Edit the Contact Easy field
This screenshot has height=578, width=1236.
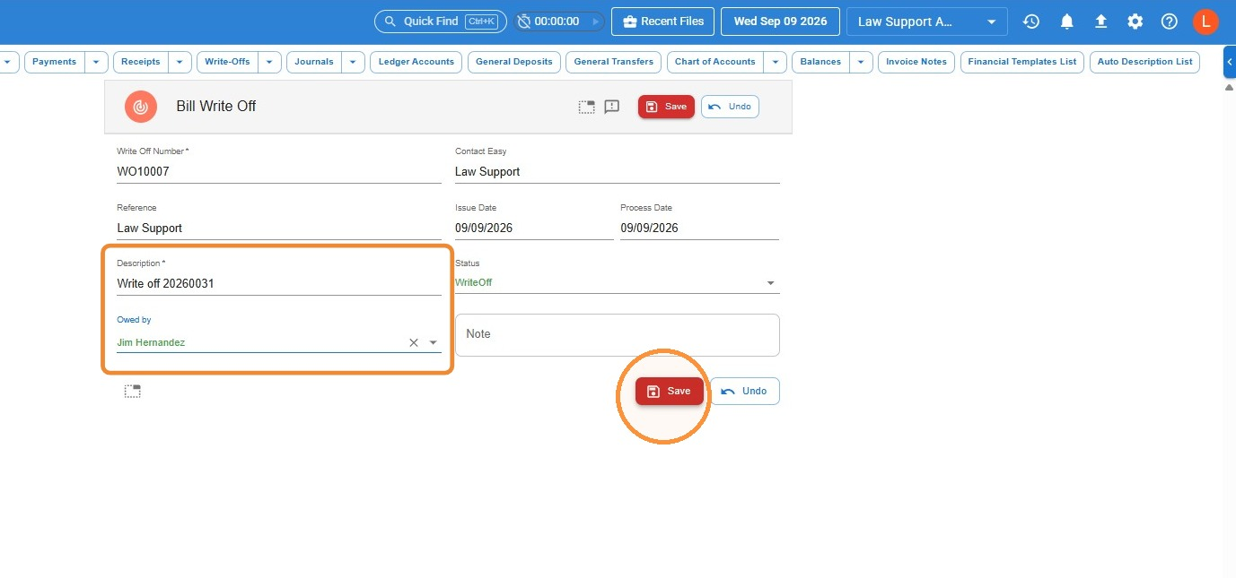618,171
